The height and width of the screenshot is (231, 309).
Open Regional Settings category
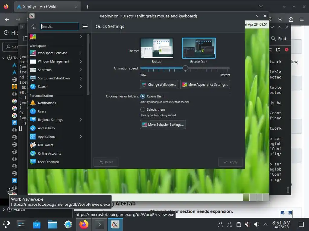pos(56,120)
